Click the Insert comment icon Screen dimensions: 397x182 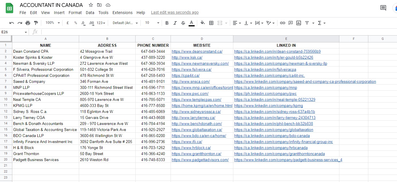point(291,23)
